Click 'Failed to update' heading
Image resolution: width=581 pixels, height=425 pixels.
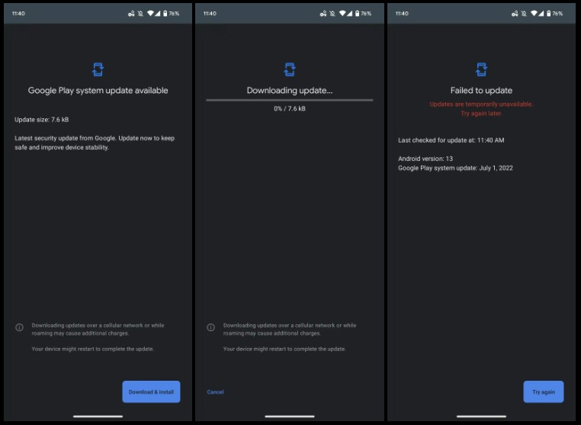click(x=481, y=91)
